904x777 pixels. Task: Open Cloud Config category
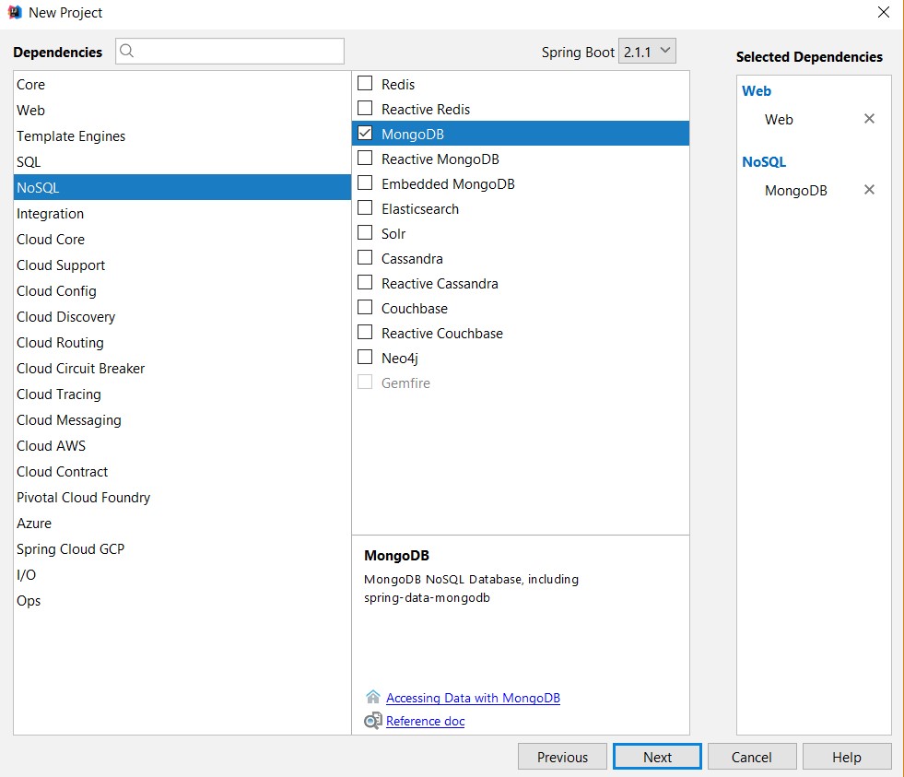click(182, 290)
